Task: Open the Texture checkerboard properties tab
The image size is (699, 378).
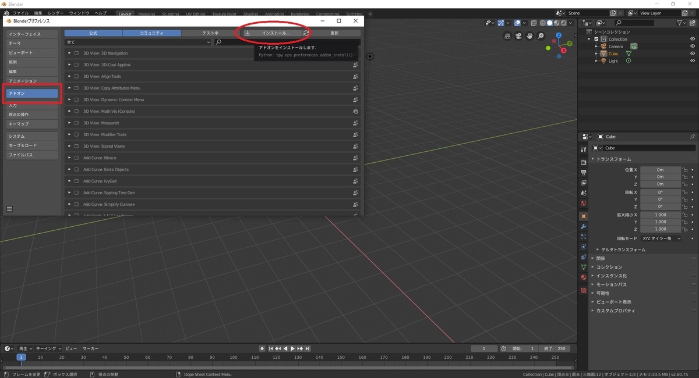Action: [583, 290]
